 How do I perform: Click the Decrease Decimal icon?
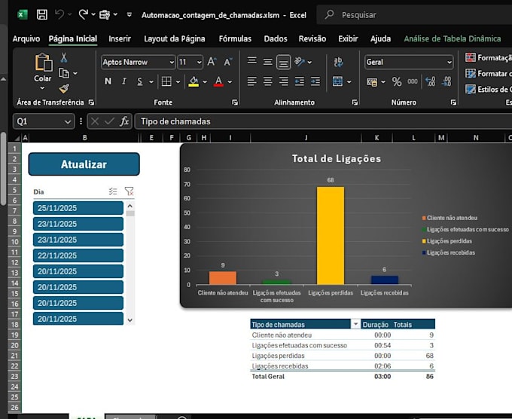[446, 81]
